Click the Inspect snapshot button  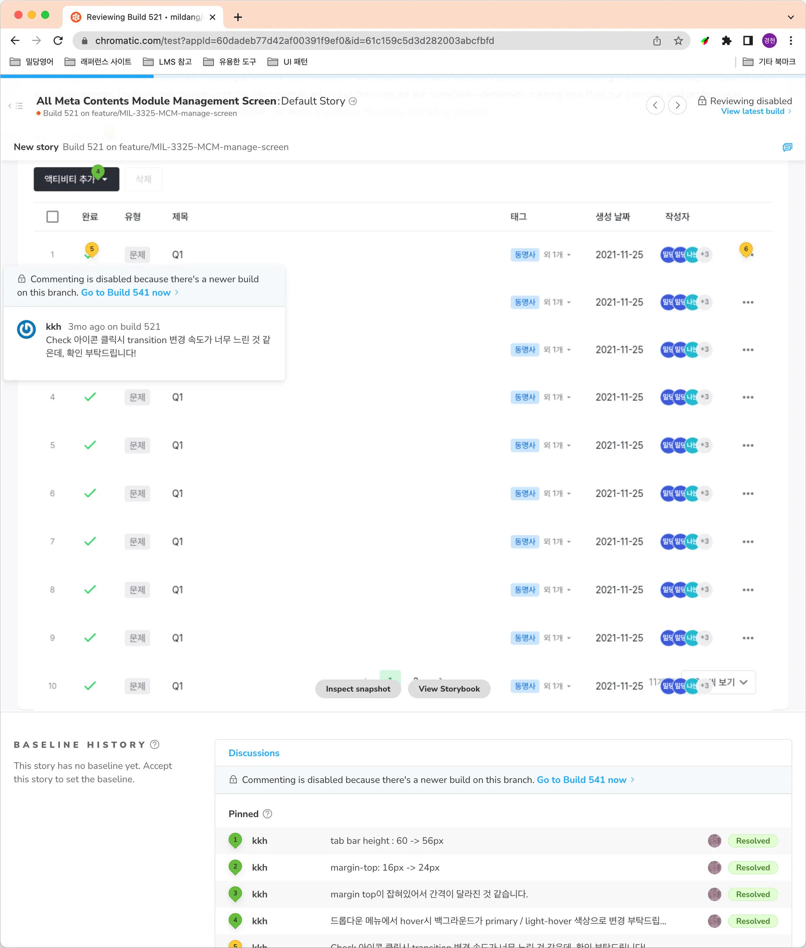pyautogui.click(x=358, y=689)
